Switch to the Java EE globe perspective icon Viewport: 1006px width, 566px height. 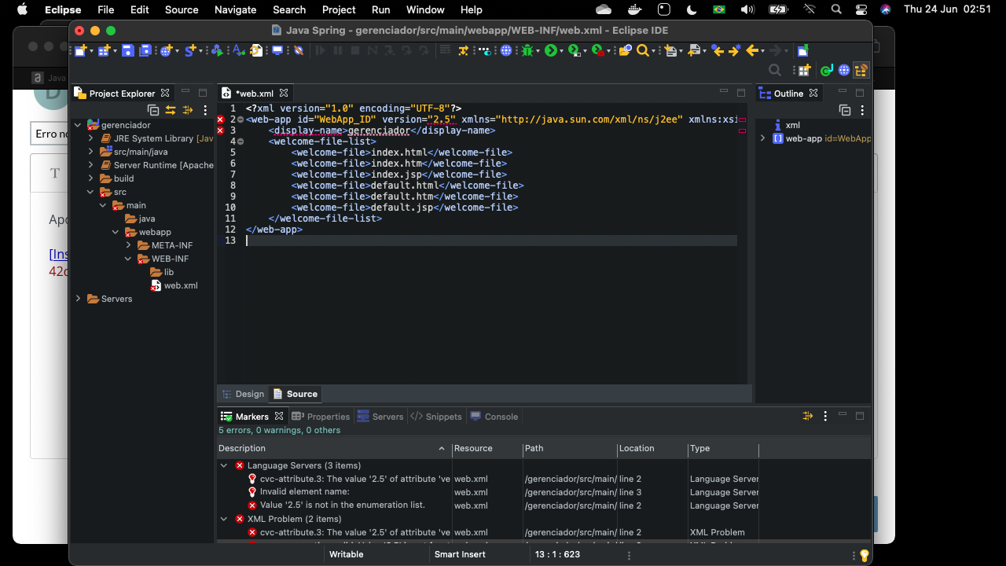click(844, 70)
